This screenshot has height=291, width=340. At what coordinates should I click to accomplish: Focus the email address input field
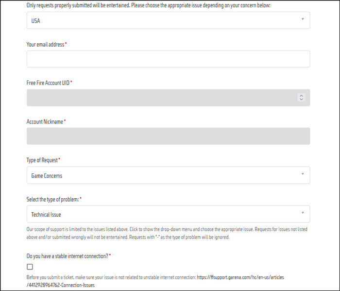168,59
